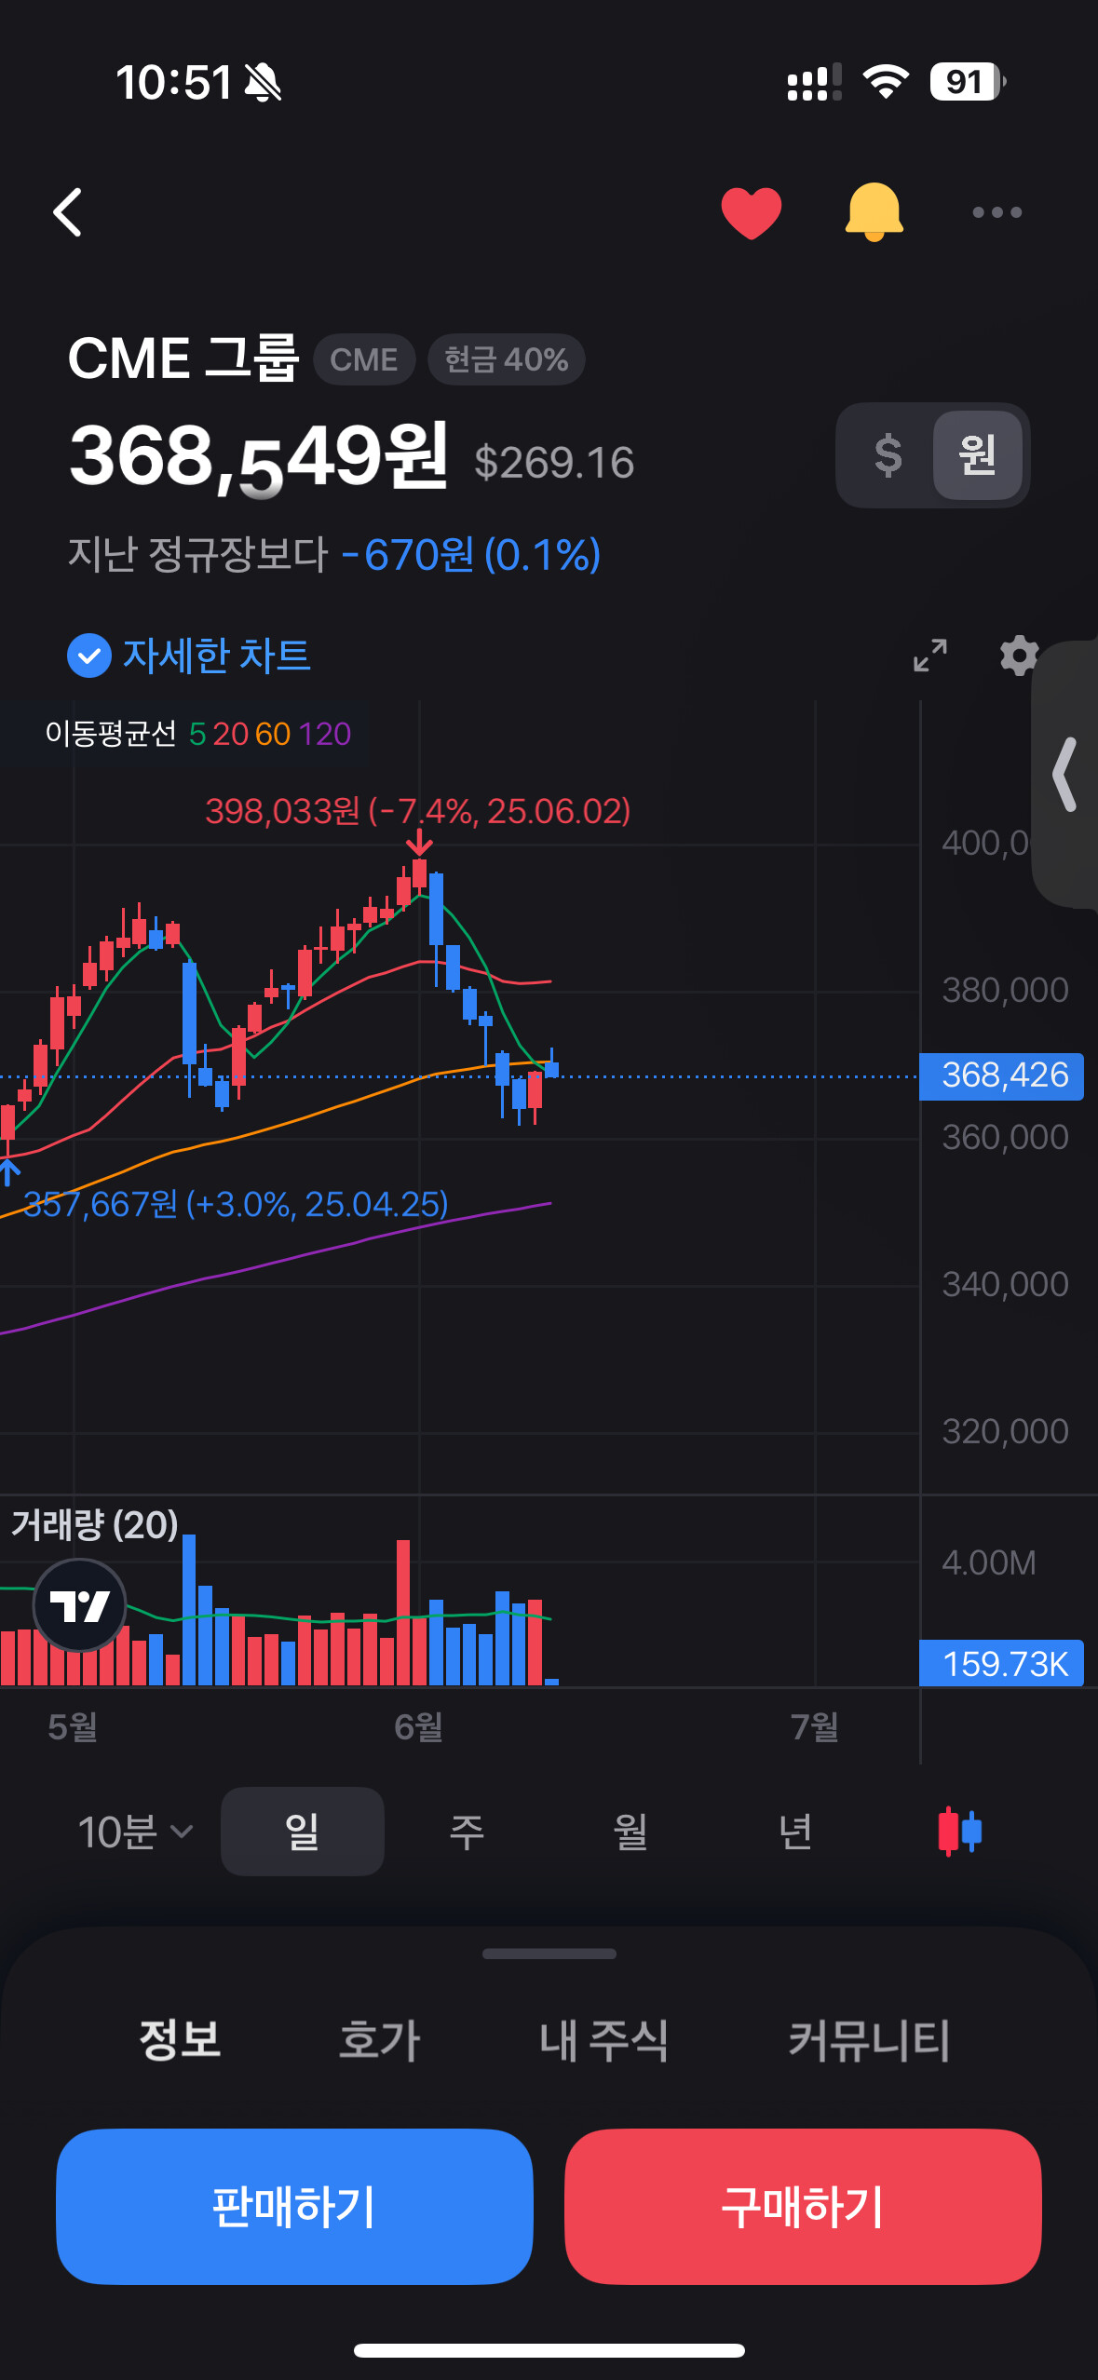This screenshot has width=1098, height=2380.
Task: Tap the 5월 date axis label
Action: 73,1727
